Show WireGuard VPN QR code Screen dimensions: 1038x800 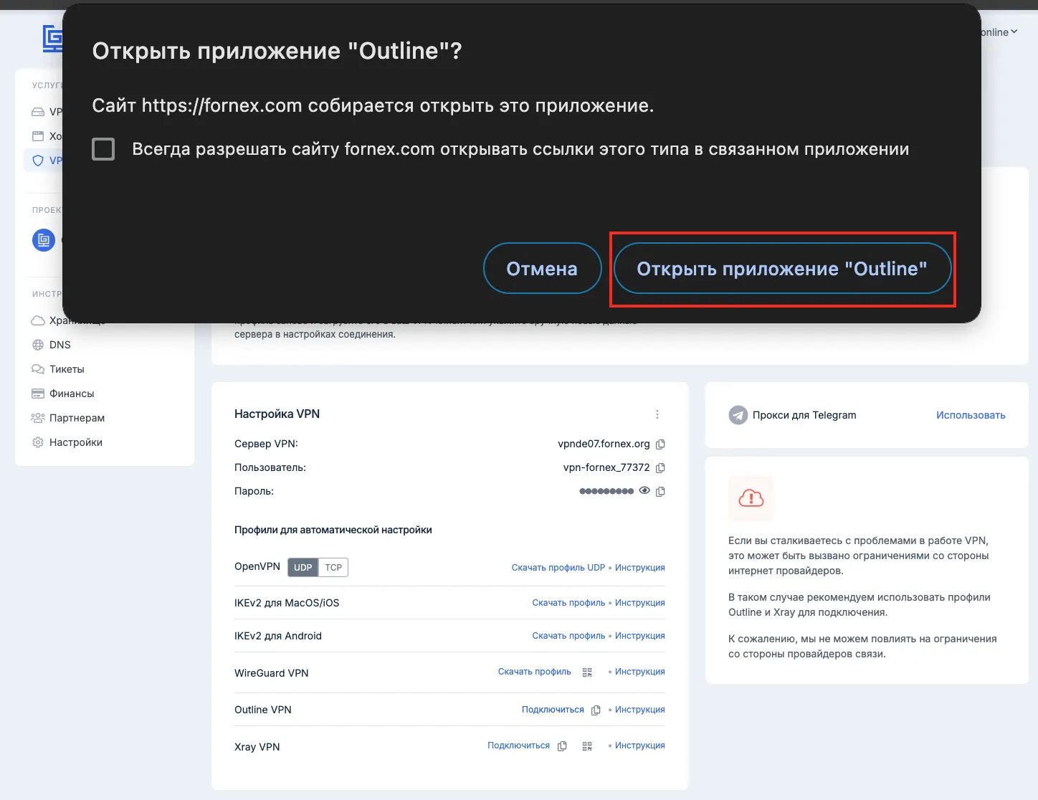click(587, 672)
